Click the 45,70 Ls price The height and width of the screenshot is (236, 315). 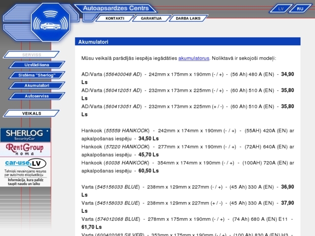click(149, 154)
